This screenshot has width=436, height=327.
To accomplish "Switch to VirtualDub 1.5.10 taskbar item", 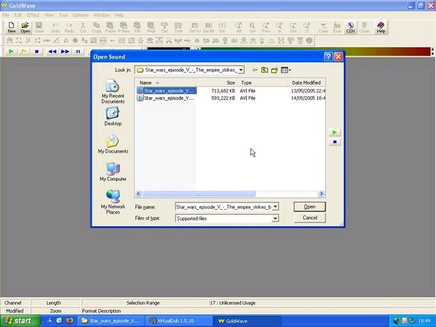I will click(x=178, y=321).
